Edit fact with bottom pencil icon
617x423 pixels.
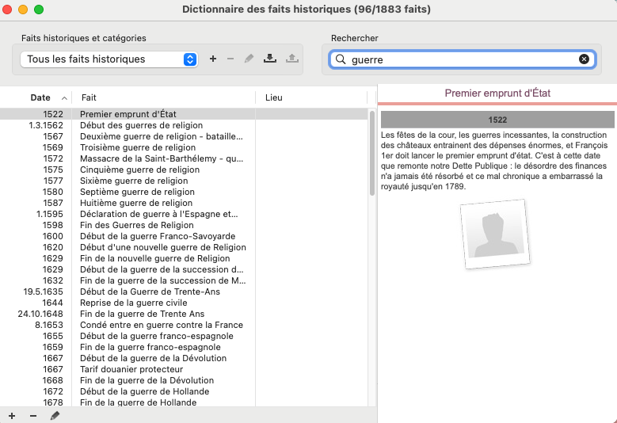(55, 416)
